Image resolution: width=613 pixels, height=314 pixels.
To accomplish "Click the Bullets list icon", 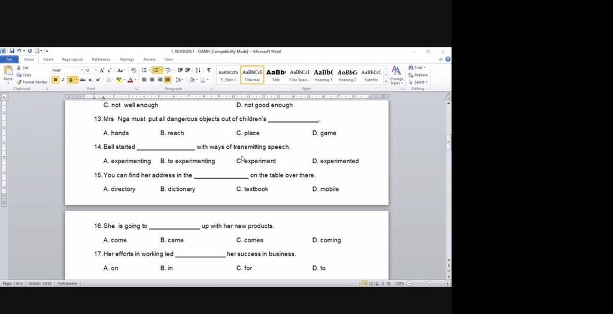I will coord(144,70).
